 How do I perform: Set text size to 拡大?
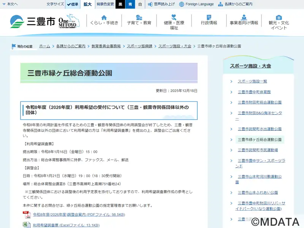tap(87, 4)
